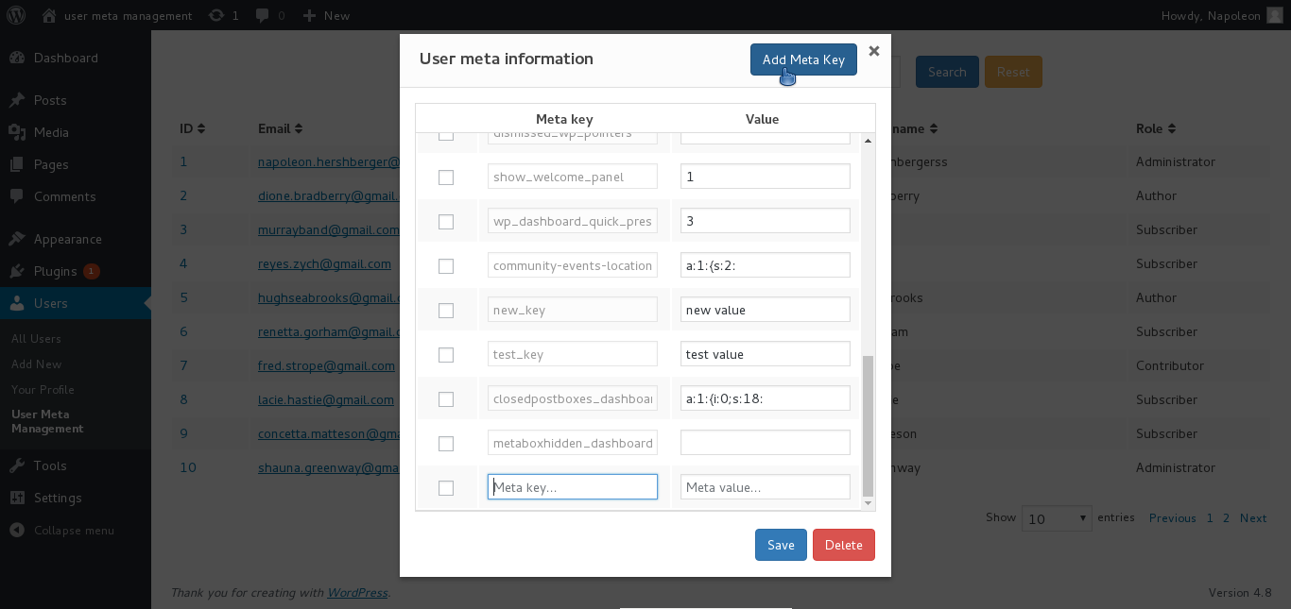Tick the wp_dashboard_quick_press row checkbox
The width and height of the screenshot is (1291, 609).
446,222
